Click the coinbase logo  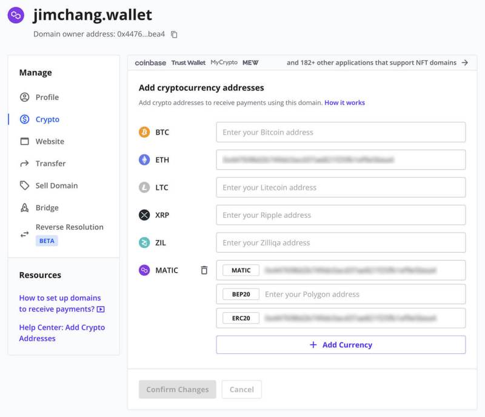(150, 63)
